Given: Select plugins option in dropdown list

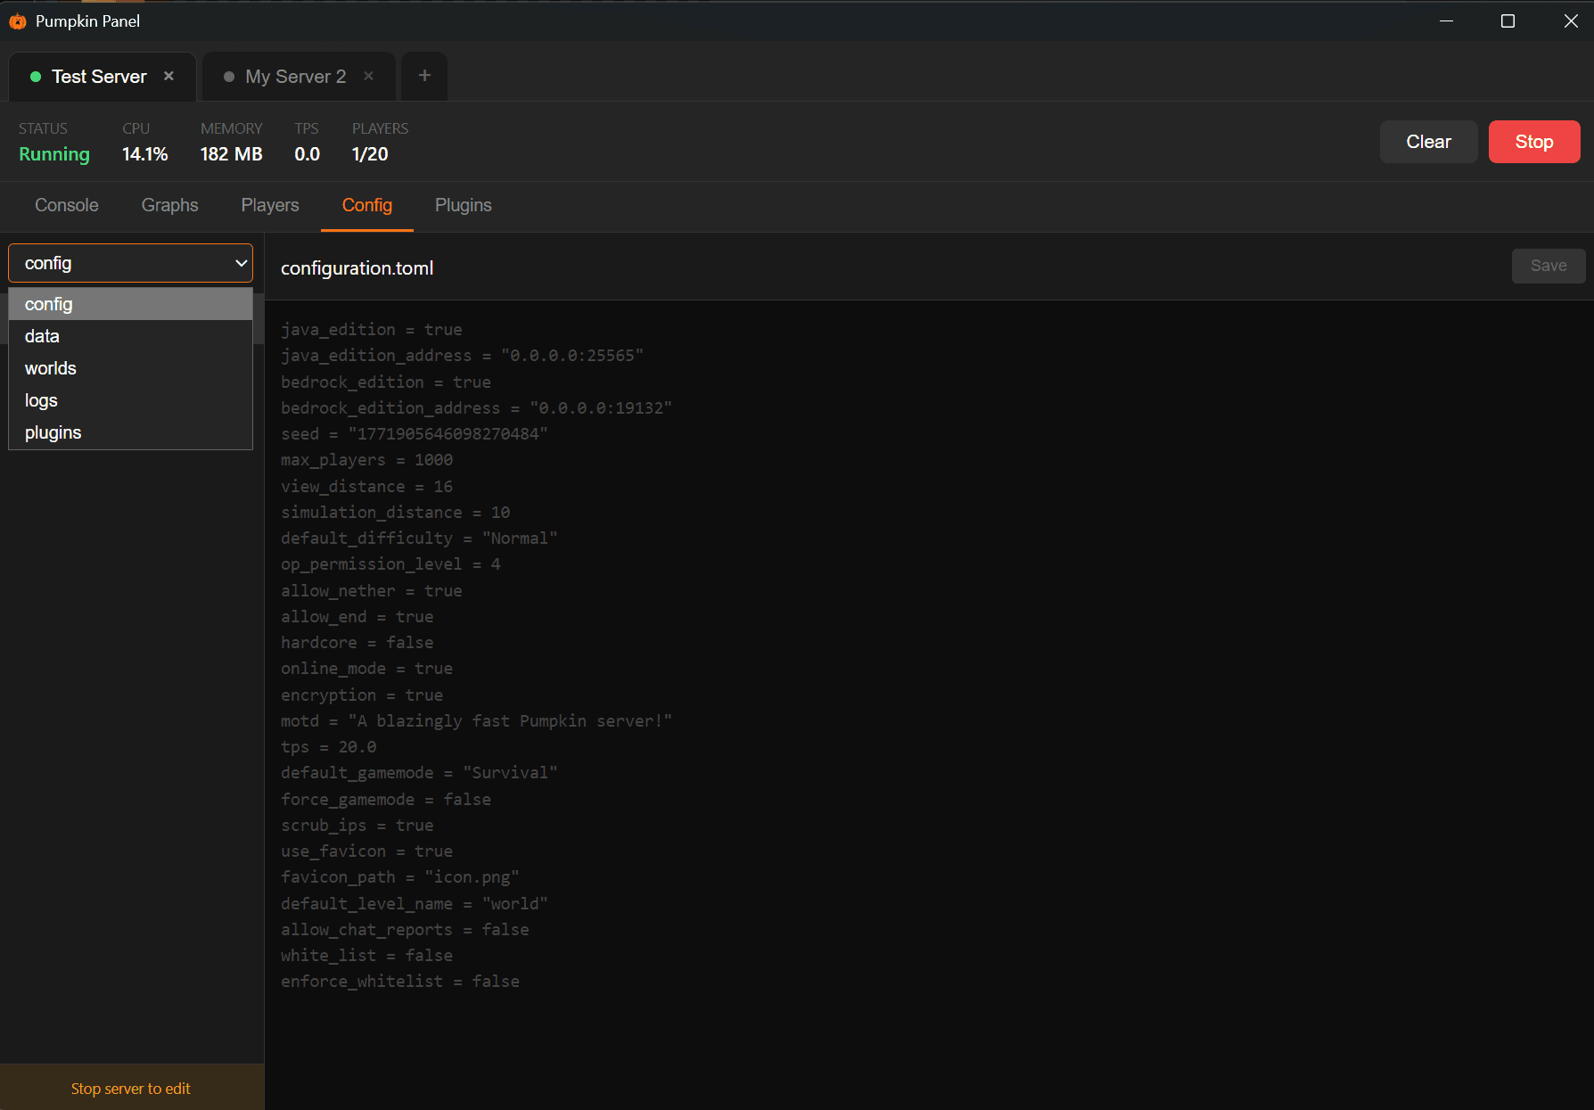Looking at the screenshot, I should click(x=53, y=432).
